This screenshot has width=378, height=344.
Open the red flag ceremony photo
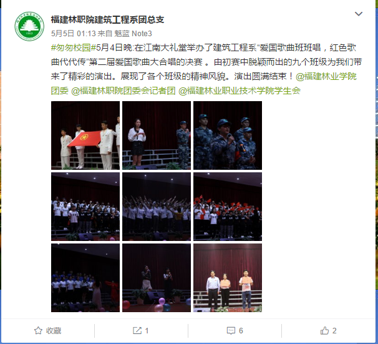point(85,135)
